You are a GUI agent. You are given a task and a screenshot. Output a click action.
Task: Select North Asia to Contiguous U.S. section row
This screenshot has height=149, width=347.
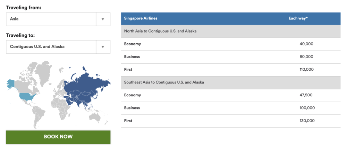(x=160, y=31)
